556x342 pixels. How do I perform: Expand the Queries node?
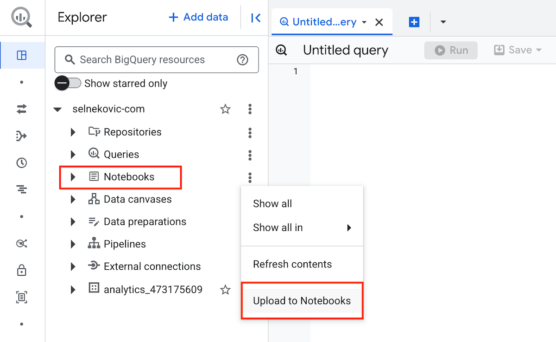(73, 154)
